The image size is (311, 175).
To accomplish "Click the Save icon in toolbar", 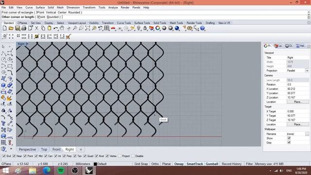I will (17, 28).
